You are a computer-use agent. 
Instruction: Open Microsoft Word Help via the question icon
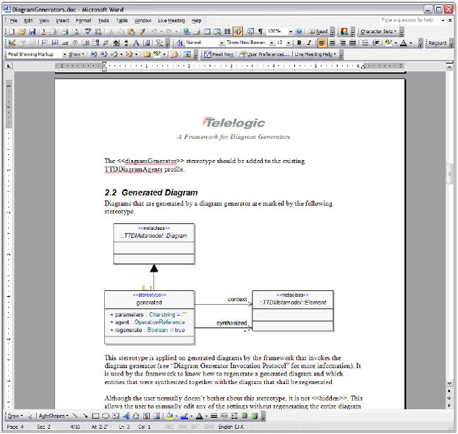point(299,32)
